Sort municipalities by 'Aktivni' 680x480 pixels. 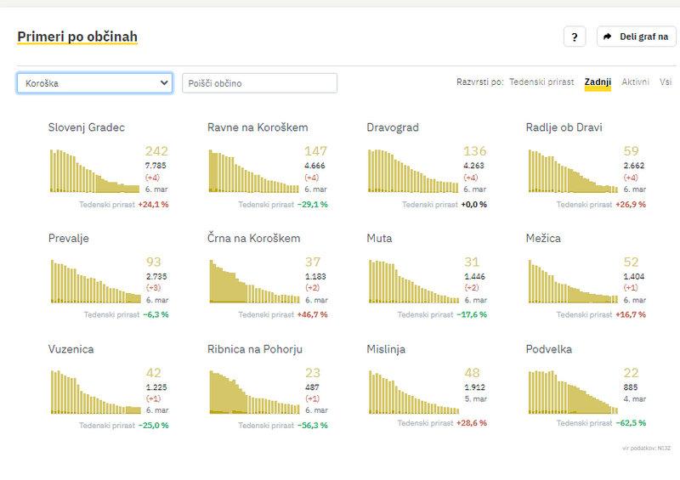pyautogui.click(x=635, y=82)
